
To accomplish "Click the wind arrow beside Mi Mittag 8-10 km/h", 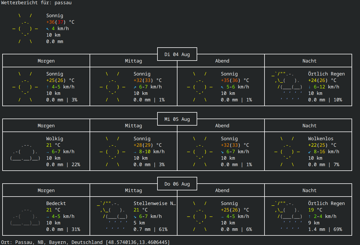I will [x=135, y=152].
